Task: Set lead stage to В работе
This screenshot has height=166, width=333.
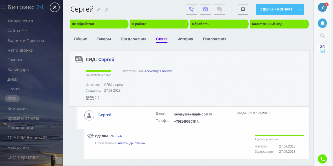Action: (159, 24)
